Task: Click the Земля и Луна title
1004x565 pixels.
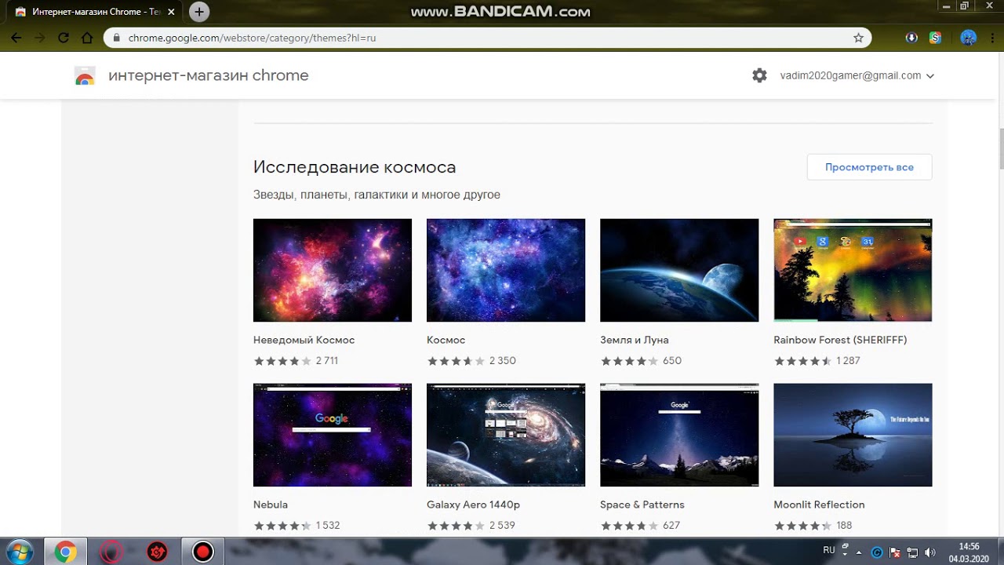Action: [x=635, y=340]
